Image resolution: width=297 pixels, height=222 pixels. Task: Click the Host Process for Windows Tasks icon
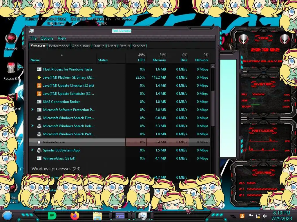tap(39, 69)
